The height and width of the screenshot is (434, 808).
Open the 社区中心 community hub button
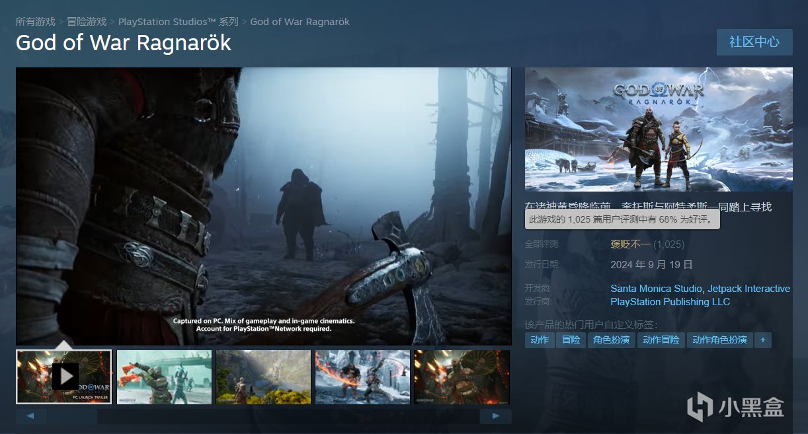(754, 42)
